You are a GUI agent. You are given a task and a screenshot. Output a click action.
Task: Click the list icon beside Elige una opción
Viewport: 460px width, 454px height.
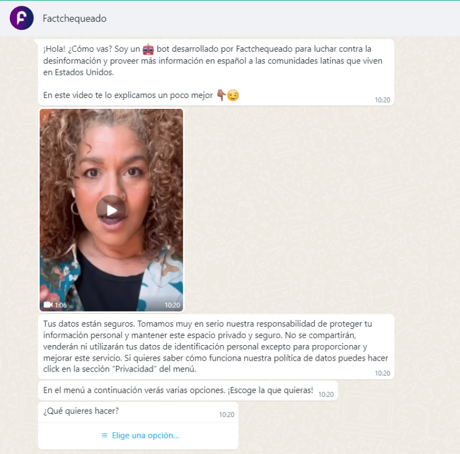[104, 436]
